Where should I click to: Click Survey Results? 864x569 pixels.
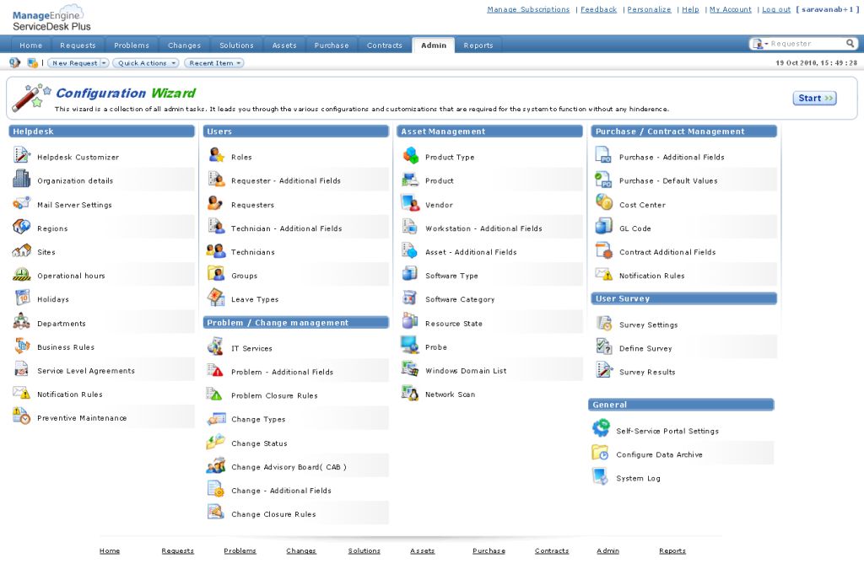point(647,372)
